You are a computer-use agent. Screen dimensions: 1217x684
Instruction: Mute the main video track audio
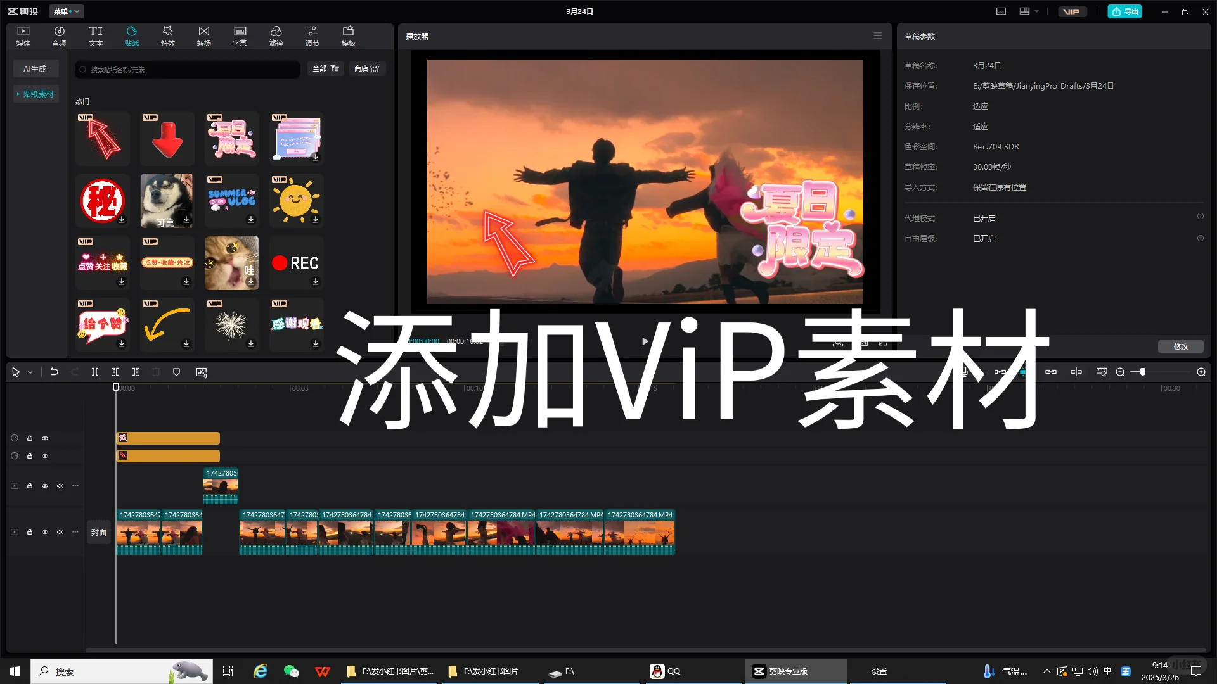60,532
